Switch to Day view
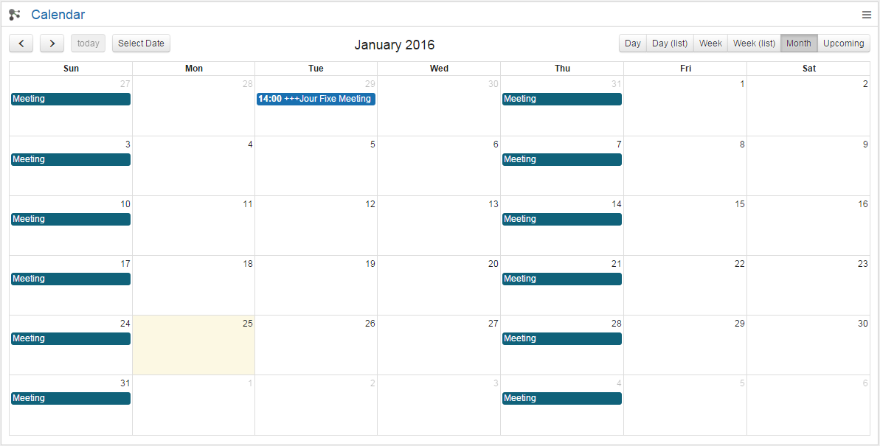This screenshot has height=446, width=880. [632, 43]
